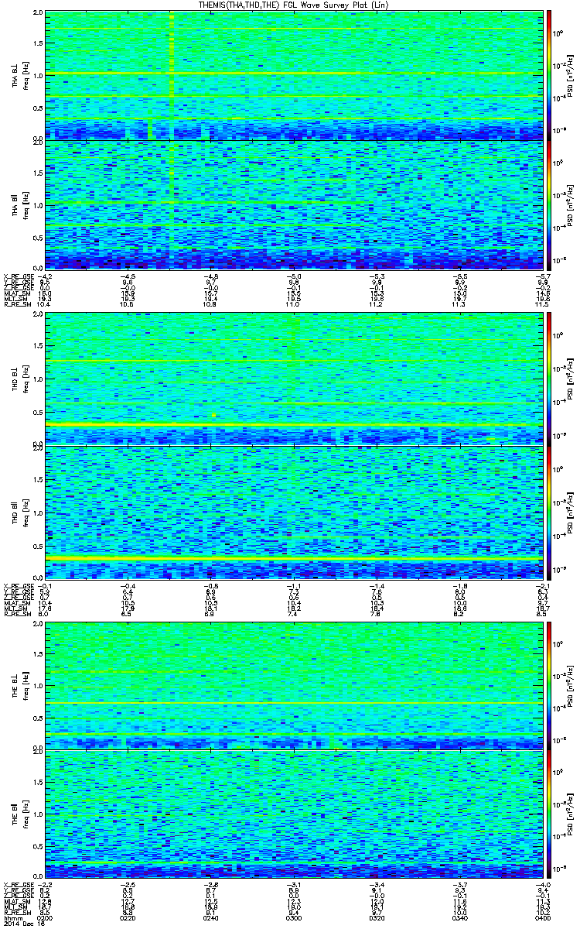This screenshot has width=580, height=929.
Task: Click the PSD color bar beside THE B∥ panel
Action: pyautogui.click(x=549, y=814)
